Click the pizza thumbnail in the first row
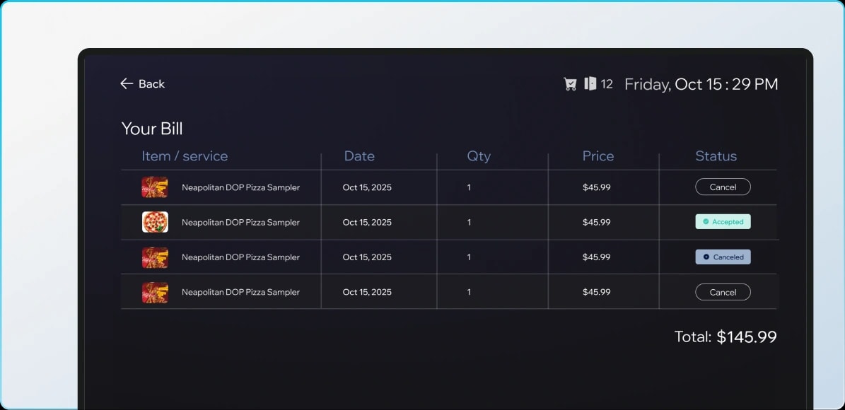 pos(155,187)
